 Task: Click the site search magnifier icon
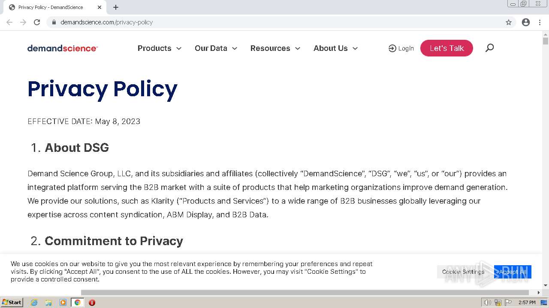489,48
